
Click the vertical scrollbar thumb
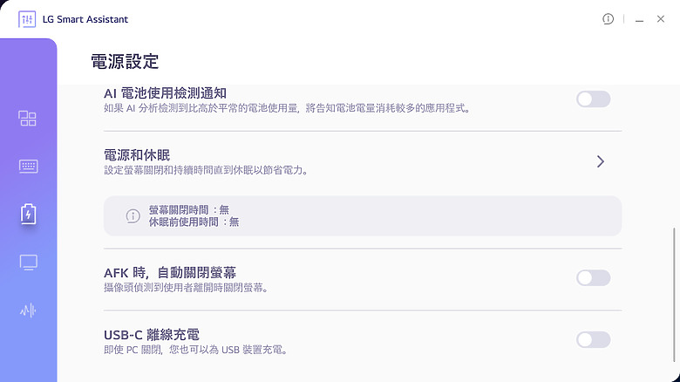click(x=674, y=294)
